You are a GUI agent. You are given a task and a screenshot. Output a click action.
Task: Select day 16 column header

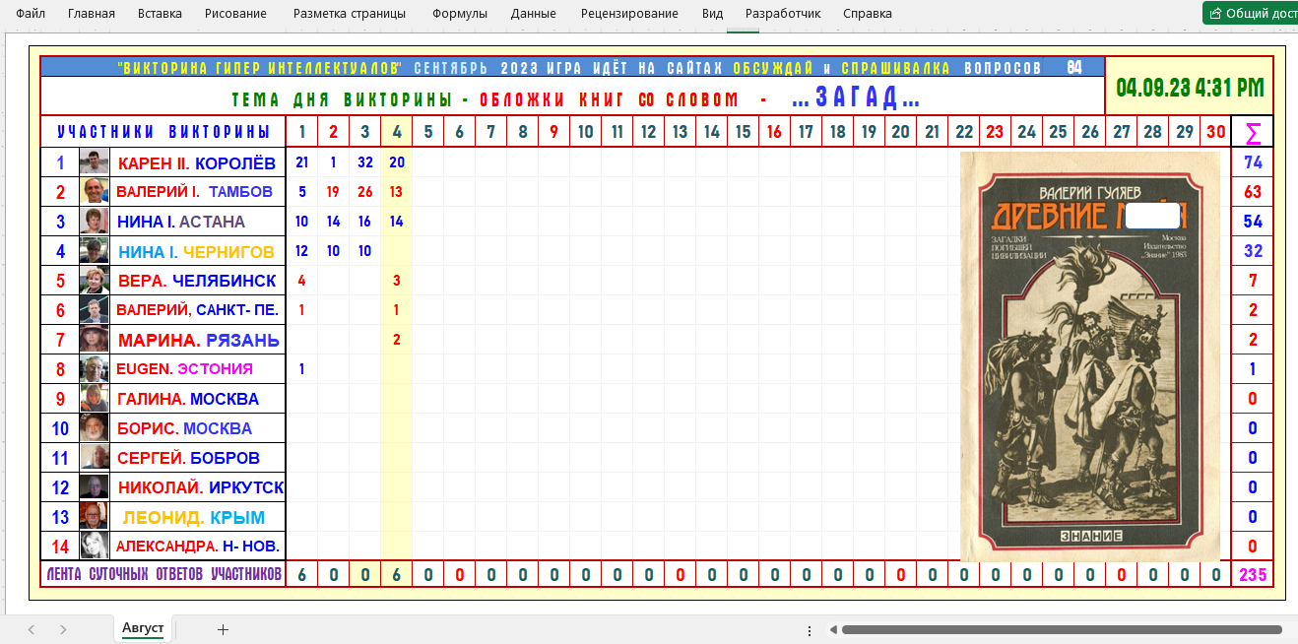[775, 132]
